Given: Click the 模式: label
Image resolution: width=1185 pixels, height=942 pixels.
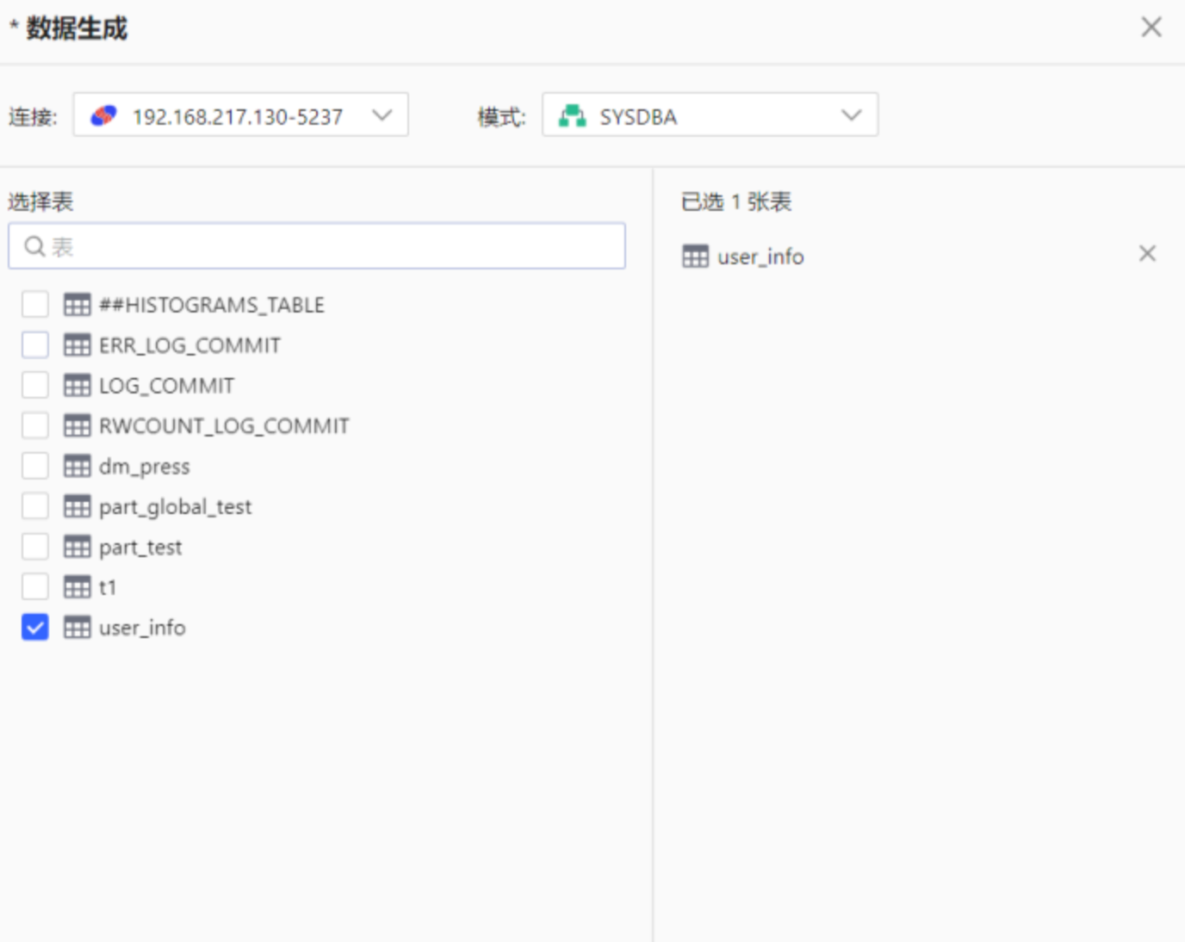Looking at the screenshot, I should [502, 116].
